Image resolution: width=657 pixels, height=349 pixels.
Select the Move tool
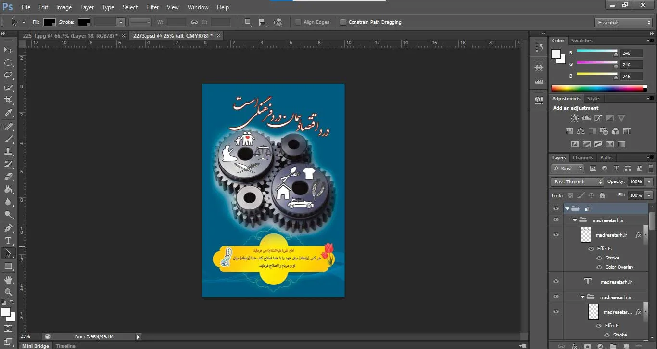(x=8, y=50)
